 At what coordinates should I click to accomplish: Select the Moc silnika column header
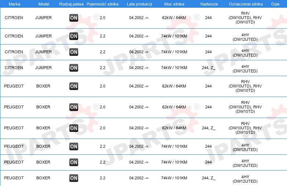174,4
